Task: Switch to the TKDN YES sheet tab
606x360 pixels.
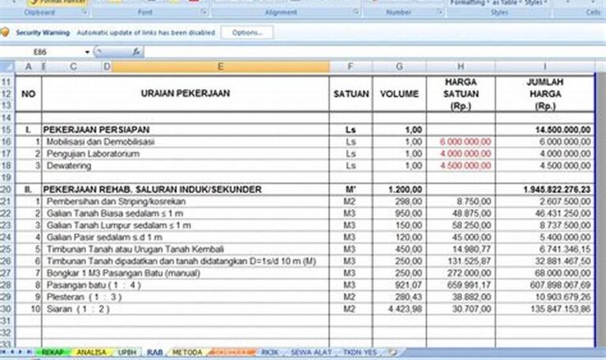Action: pyautogui.click(x=360, y=352)
